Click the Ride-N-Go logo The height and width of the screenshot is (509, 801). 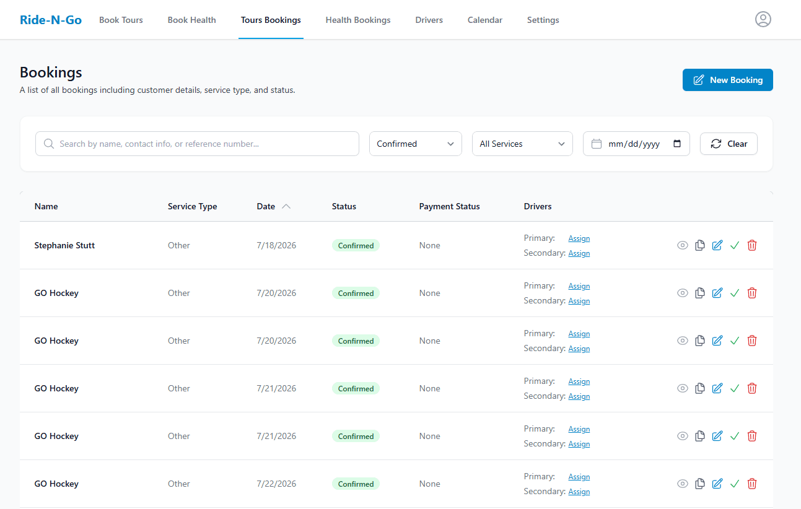point(51,20)
